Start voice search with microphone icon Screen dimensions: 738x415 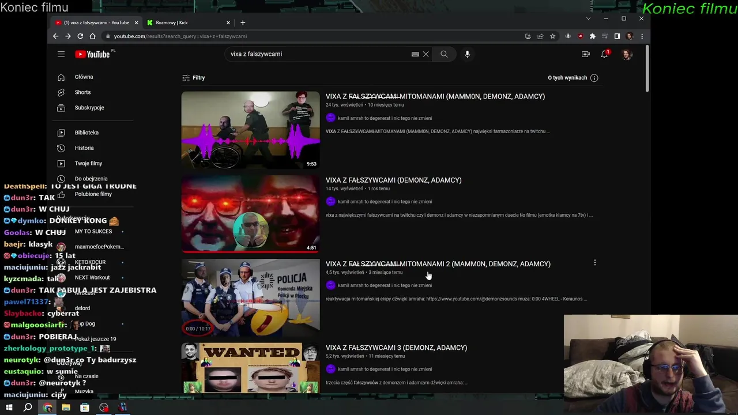pos(467,54)
